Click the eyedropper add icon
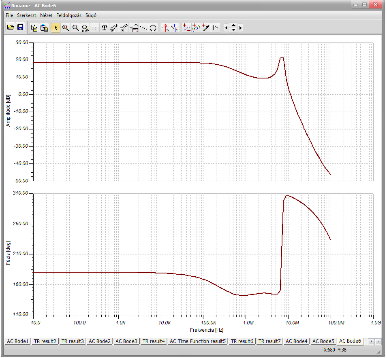Screen dimensions: 387x358 point(206,28)
